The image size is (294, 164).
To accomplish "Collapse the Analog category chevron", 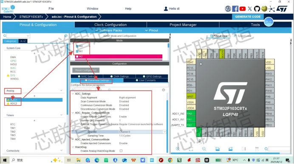I will pos(61,91).
